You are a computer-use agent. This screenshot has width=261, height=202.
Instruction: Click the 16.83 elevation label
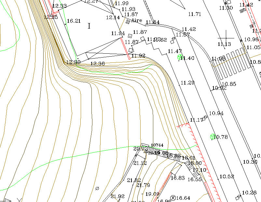pos(178,178)
